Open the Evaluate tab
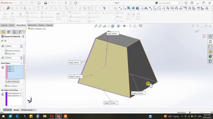The width and height of the screenshot is (213, 119). pyautogui.click(x=49, y=25)
